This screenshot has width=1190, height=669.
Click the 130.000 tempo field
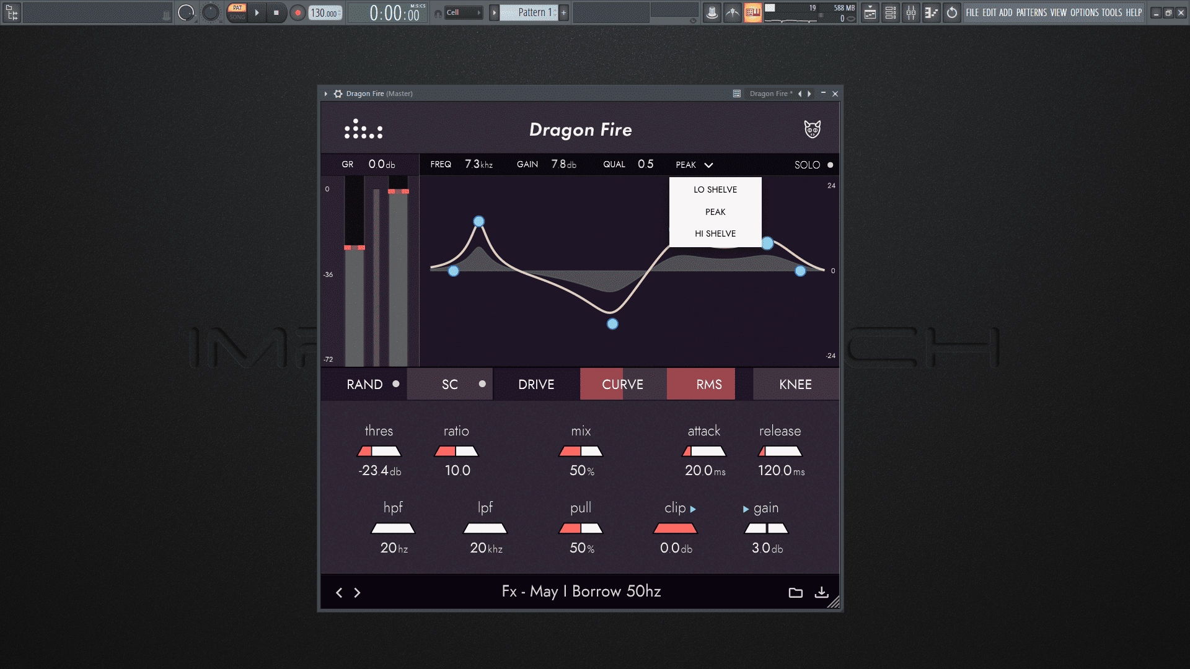325,13
